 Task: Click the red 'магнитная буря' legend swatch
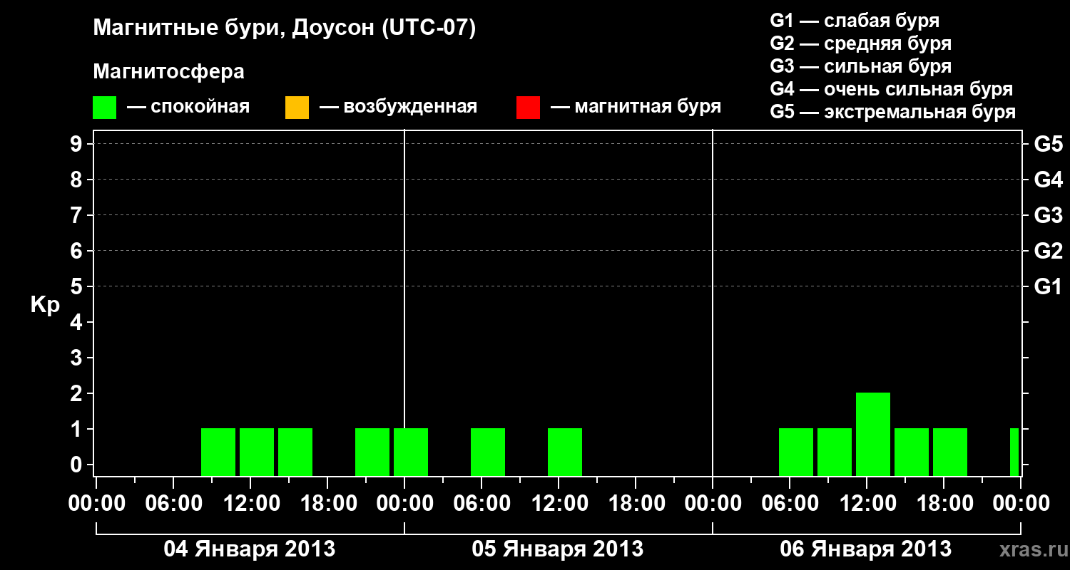[528, 108]
